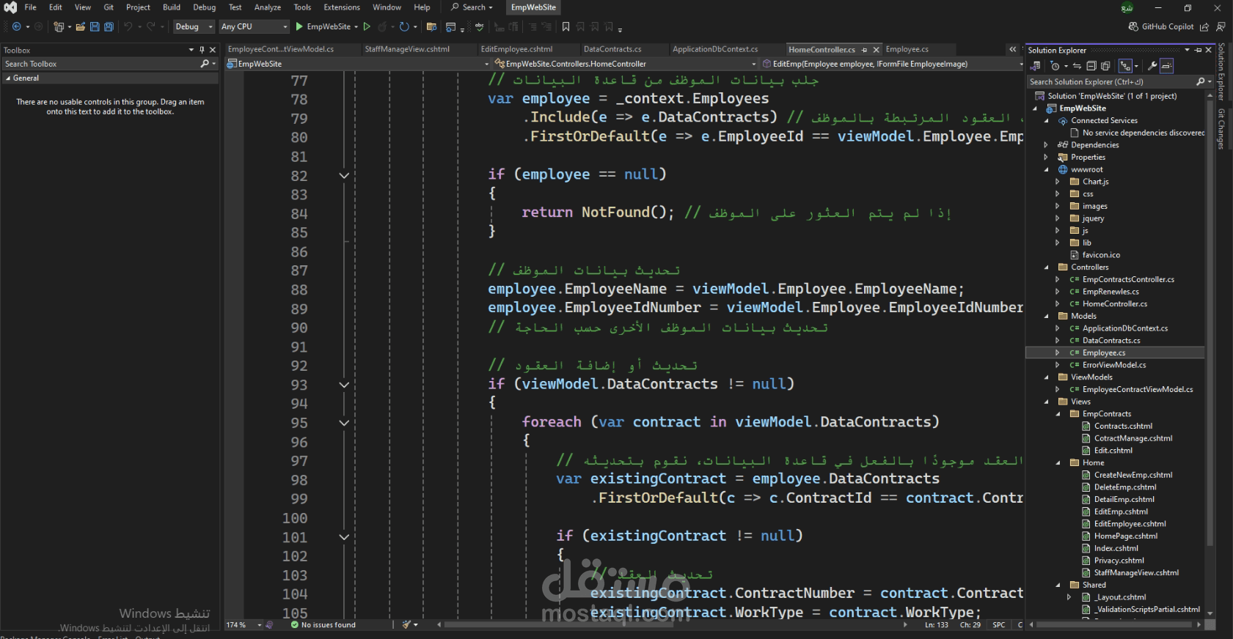Toggle Solution Explorer auto-hide pin
Screen dimensions: 1233x639
click(1199, 50)
